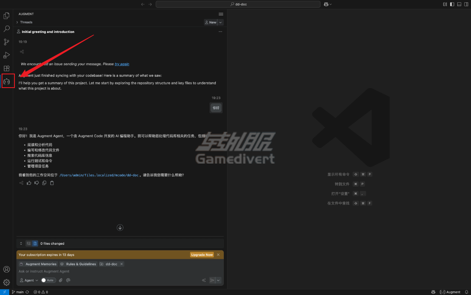Viewport: 471px width, 295px height.
Task: Expand the Threads section
Action: pyautogui.click(x=25, y=22)
